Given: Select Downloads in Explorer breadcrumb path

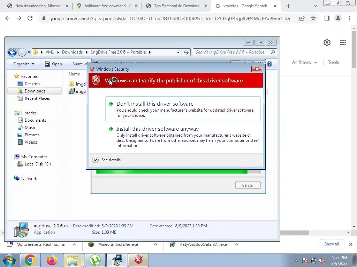Looking at the screenshot, I should 72,52.
